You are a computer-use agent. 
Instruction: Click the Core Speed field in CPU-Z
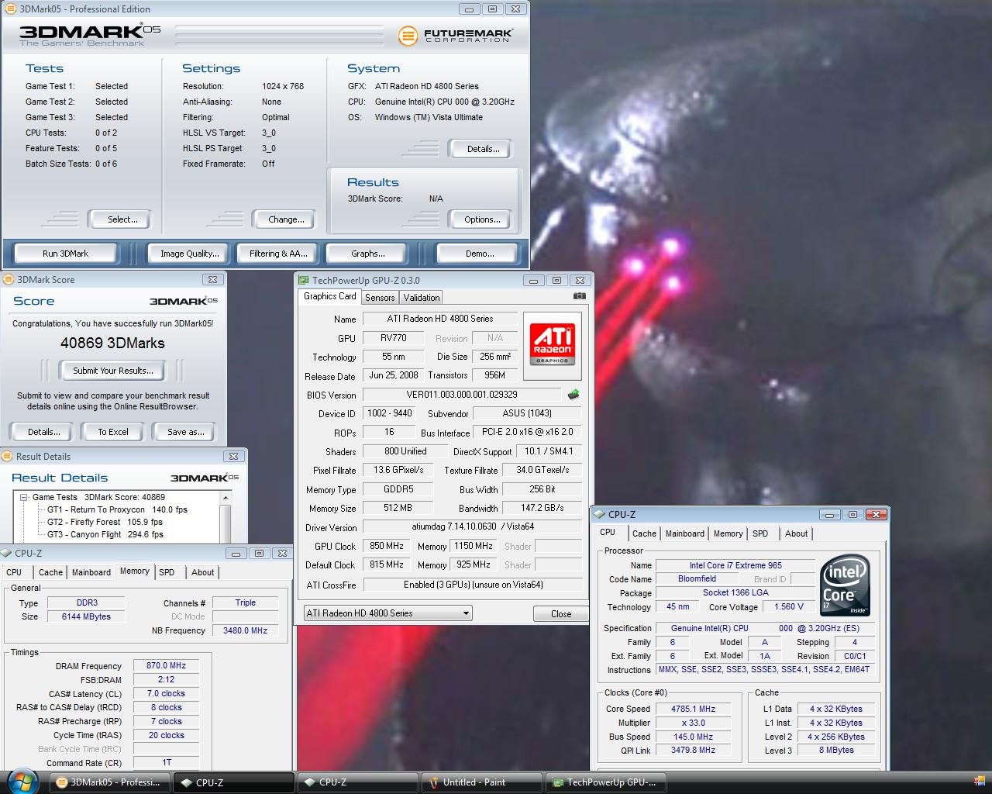coord(694,709)
